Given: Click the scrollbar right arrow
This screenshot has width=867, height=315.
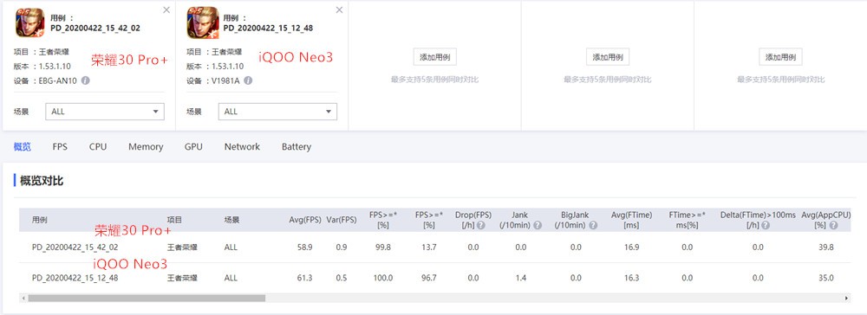Looking at the screenshot, I should coord(847,298).
